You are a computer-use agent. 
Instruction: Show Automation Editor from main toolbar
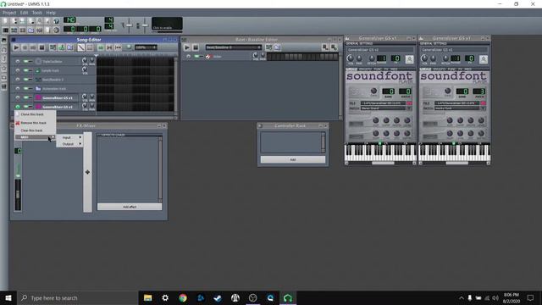click(x=31, y=30)
